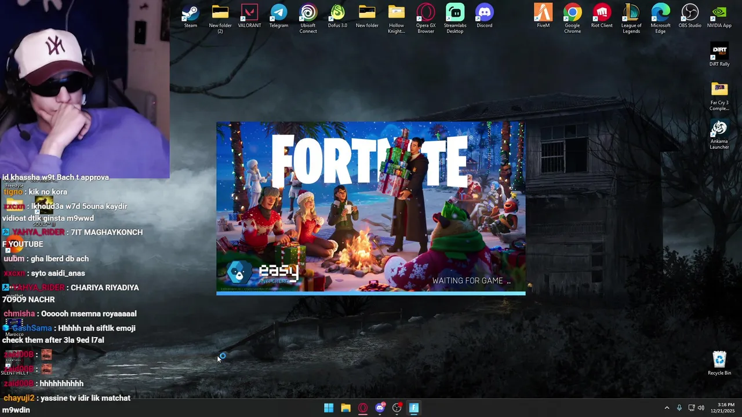Viewport: 742px width, 417px height.
Task: Launch the League of Legends desktop icon
Action: click(x=631, y=19)
